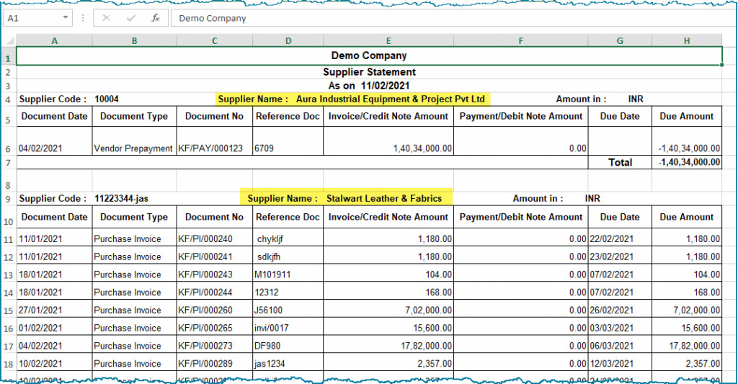Select the Aura Industrial Equipment supplier name cell
This screenshot has width=738, height=384.
click(353, 99)
